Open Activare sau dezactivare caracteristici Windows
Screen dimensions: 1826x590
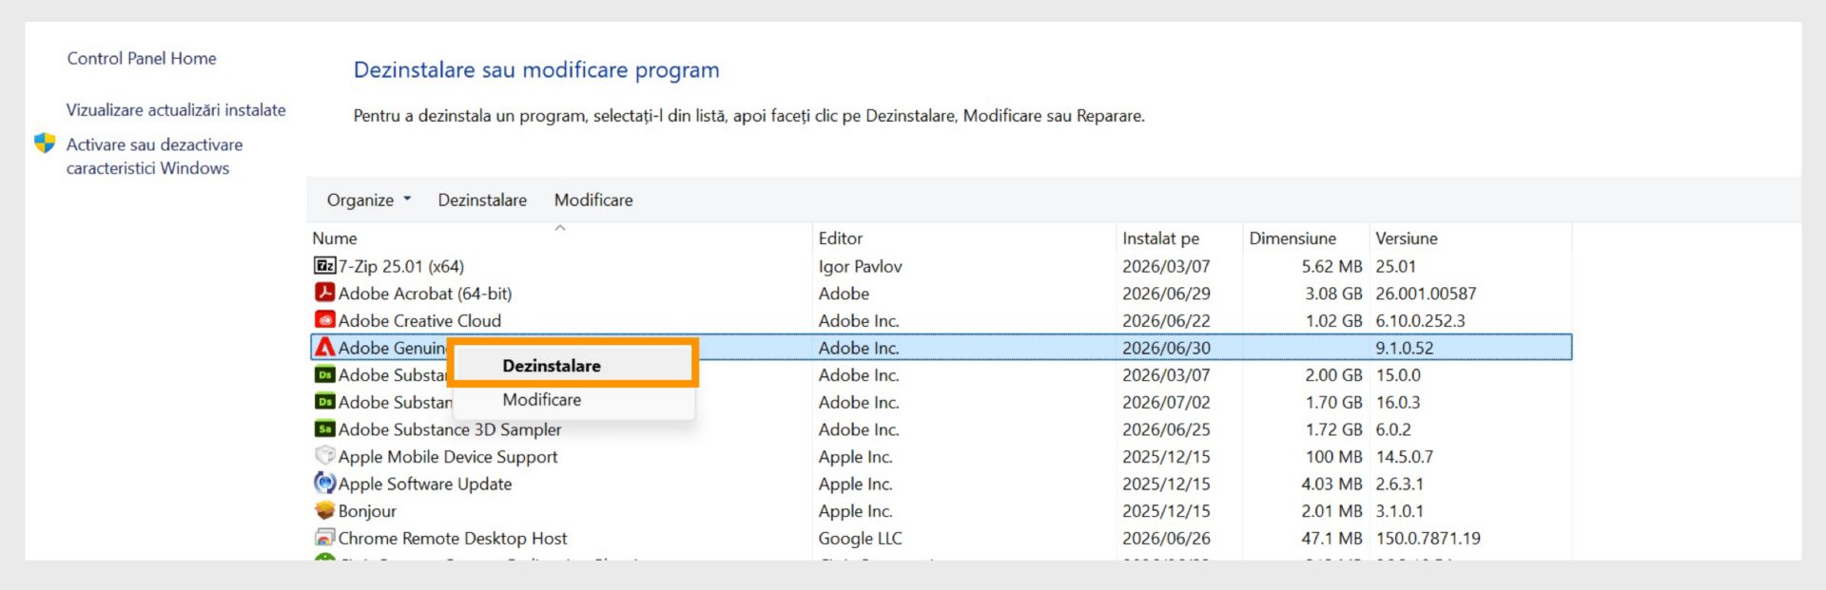[154, 157]
